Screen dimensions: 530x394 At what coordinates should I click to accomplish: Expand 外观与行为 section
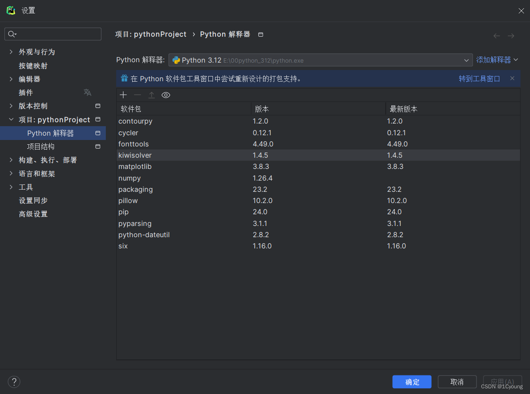[11, 52]
